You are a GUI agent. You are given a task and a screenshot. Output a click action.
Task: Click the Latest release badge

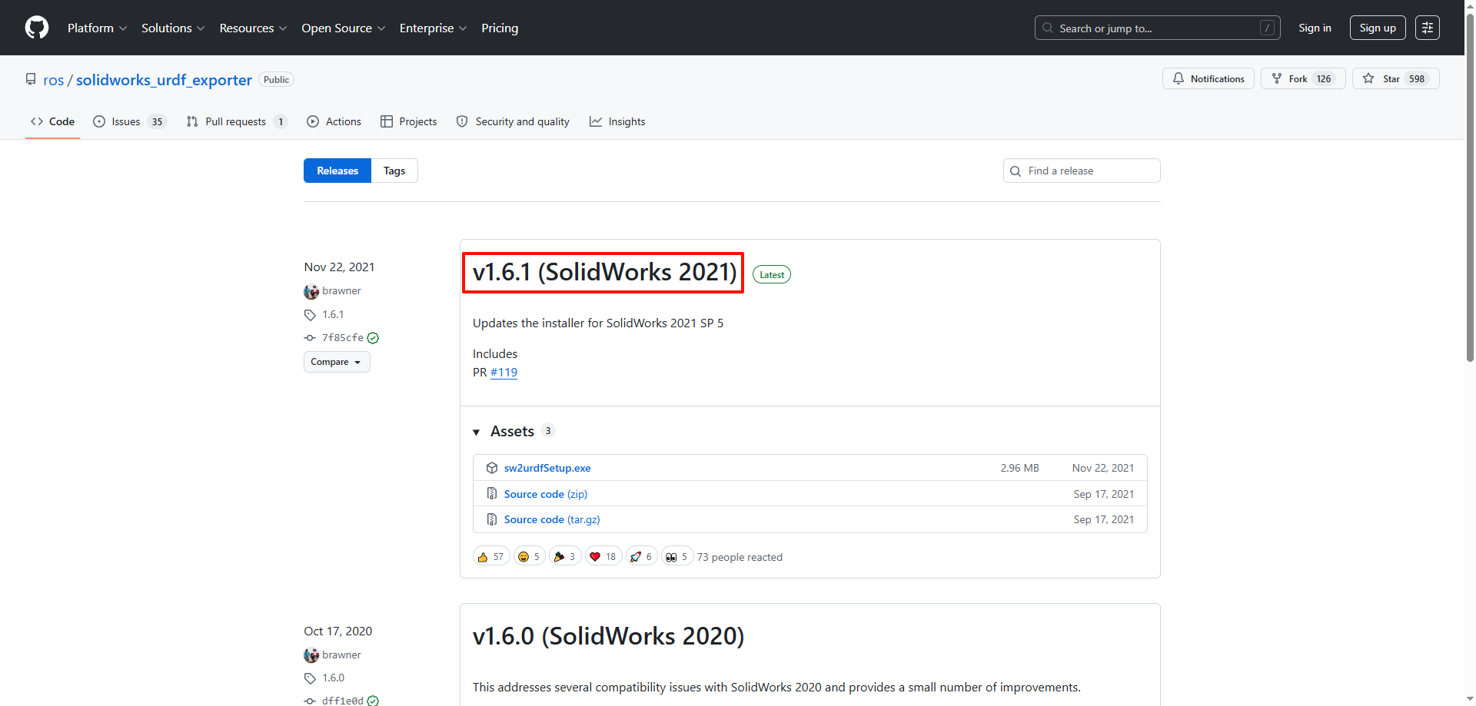click(772, 274)
